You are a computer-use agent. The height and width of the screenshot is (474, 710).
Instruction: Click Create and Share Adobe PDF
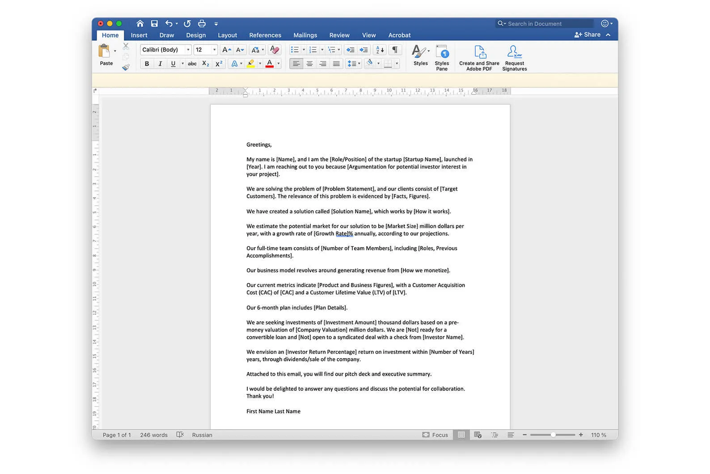click(x=479, y=57)
